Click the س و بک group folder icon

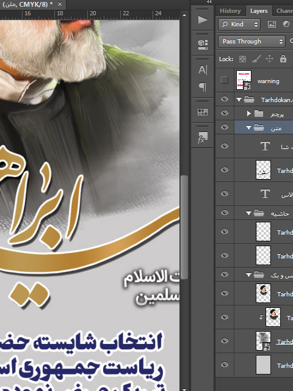[259, 275]
